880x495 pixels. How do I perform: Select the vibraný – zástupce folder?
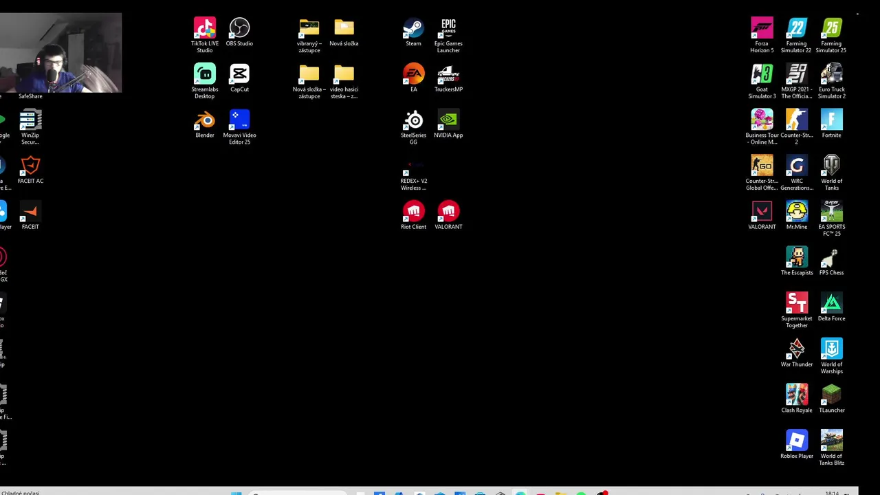(309, 28)
